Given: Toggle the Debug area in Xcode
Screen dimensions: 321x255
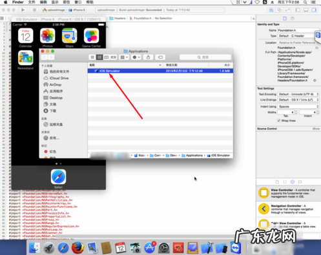Looking at the screenshot, I should [x=306, y=10].
